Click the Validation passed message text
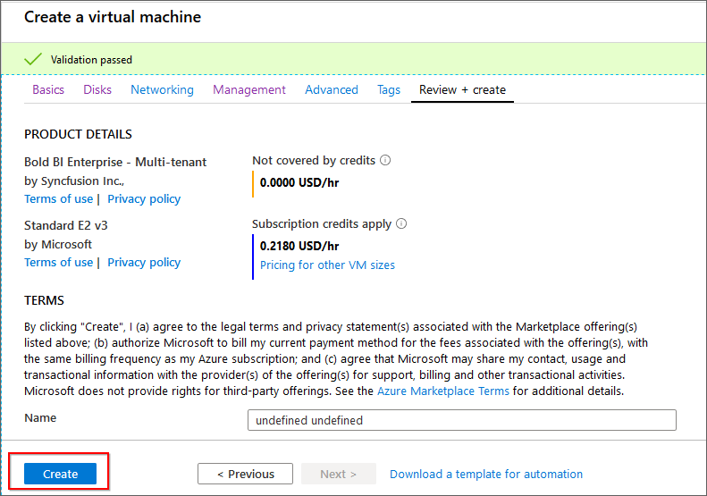Screen dimensions: 707x496 coord(91,60)
